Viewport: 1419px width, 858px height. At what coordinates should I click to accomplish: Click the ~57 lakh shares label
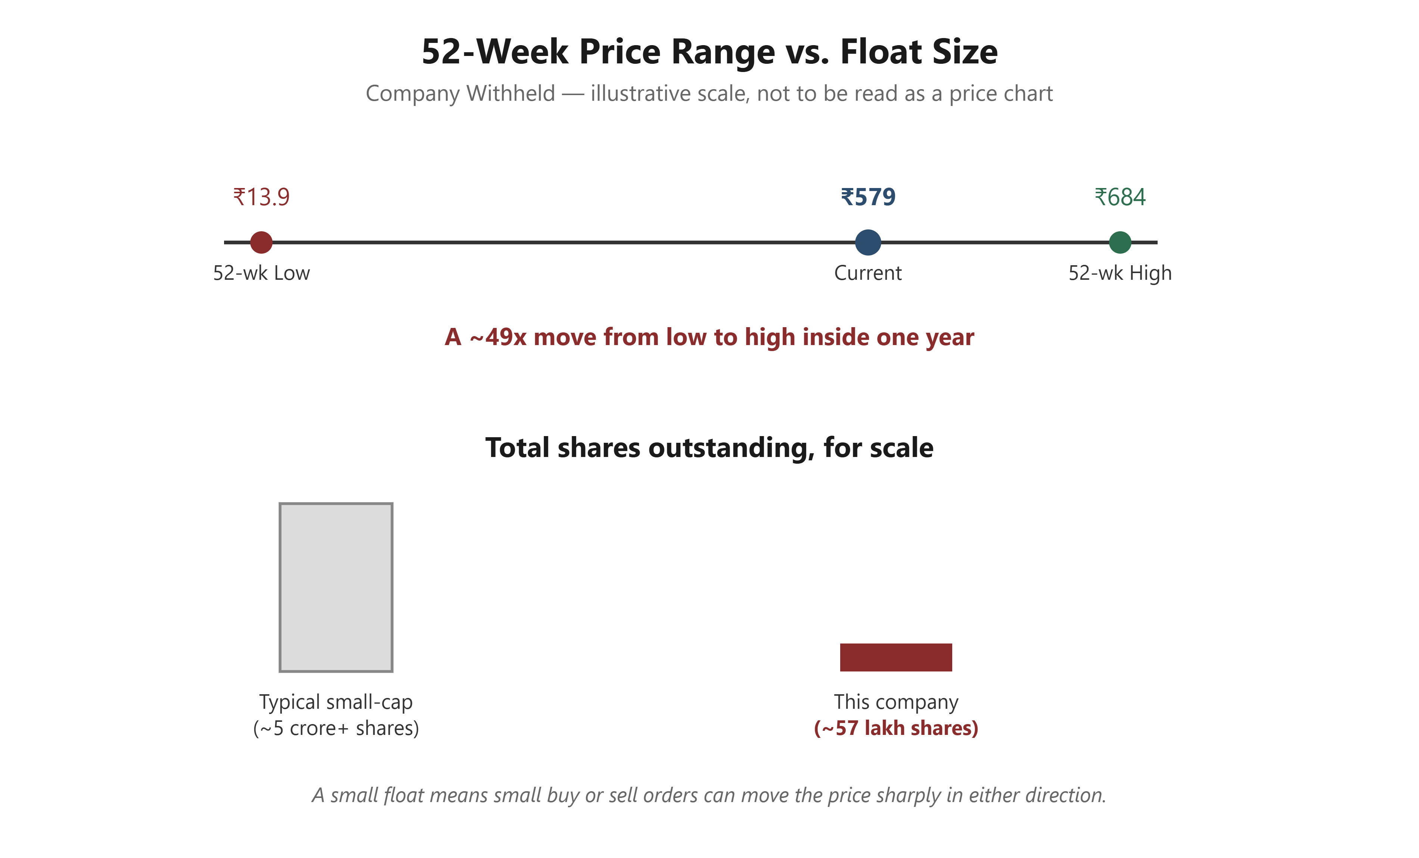coord(896,729)
